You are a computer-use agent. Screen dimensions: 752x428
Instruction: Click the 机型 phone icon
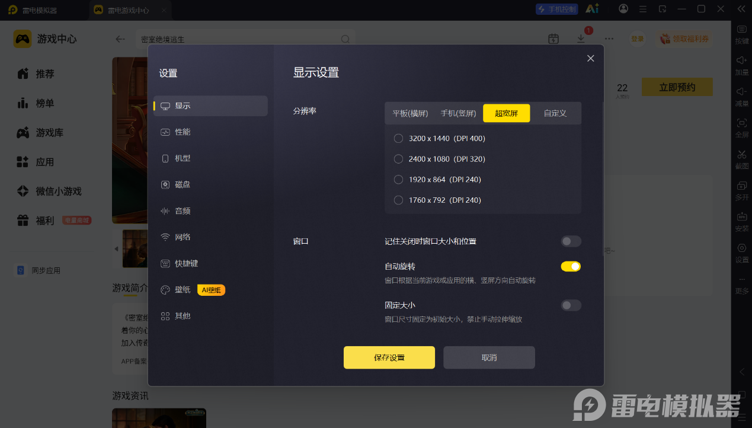tap(165, 158)
